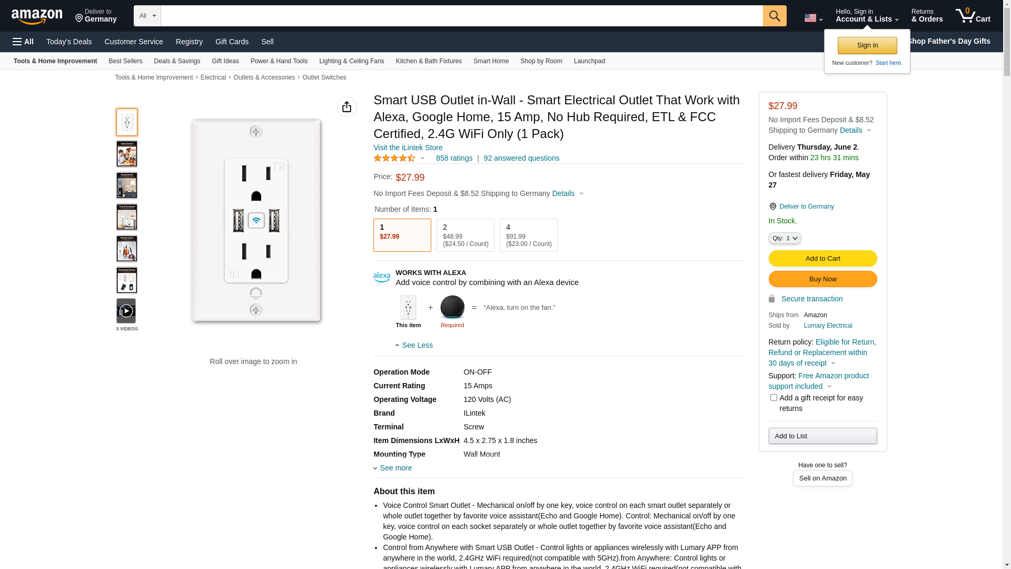Open the Smart Home subnav tab
Viewport: 1011px width, 569px height.
click(x=491, y=61)
